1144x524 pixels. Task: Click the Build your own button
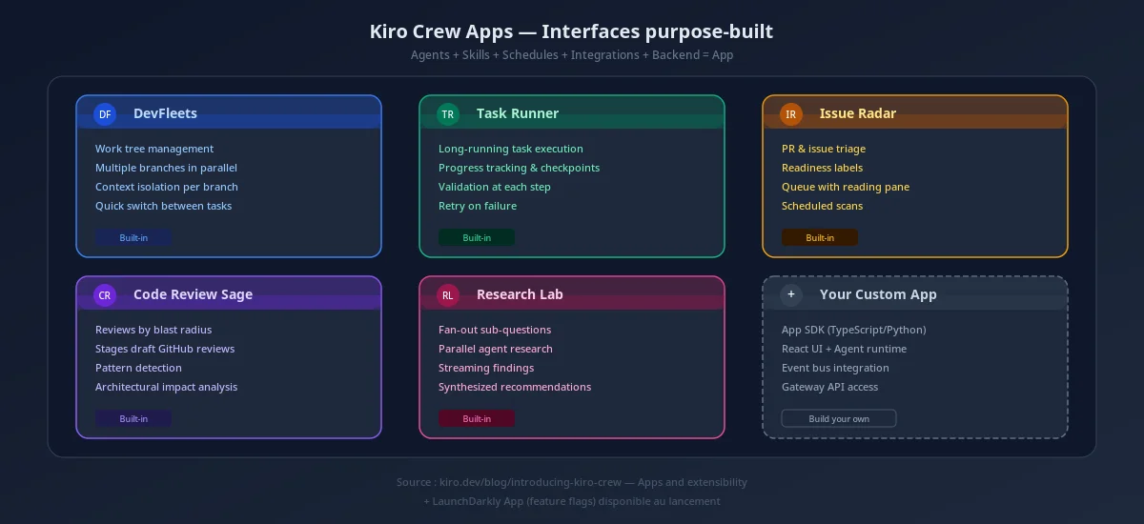point(839,418)
